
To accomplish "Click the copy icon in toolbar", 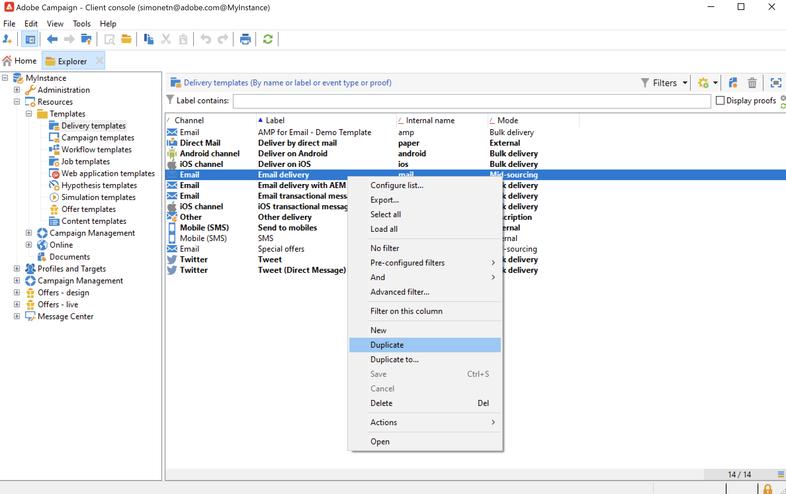I will tap(149, 39).
